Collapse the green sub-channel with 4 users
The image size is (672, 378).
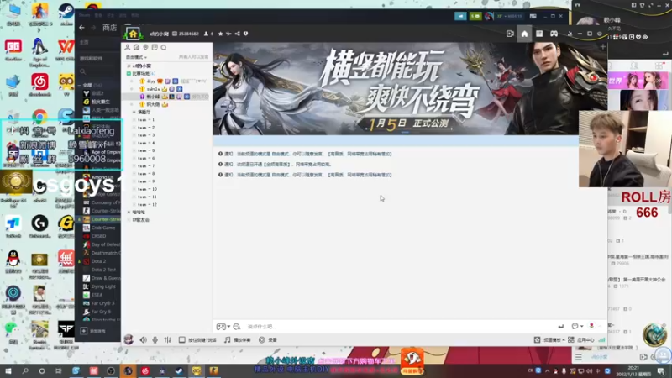point(129,74)
